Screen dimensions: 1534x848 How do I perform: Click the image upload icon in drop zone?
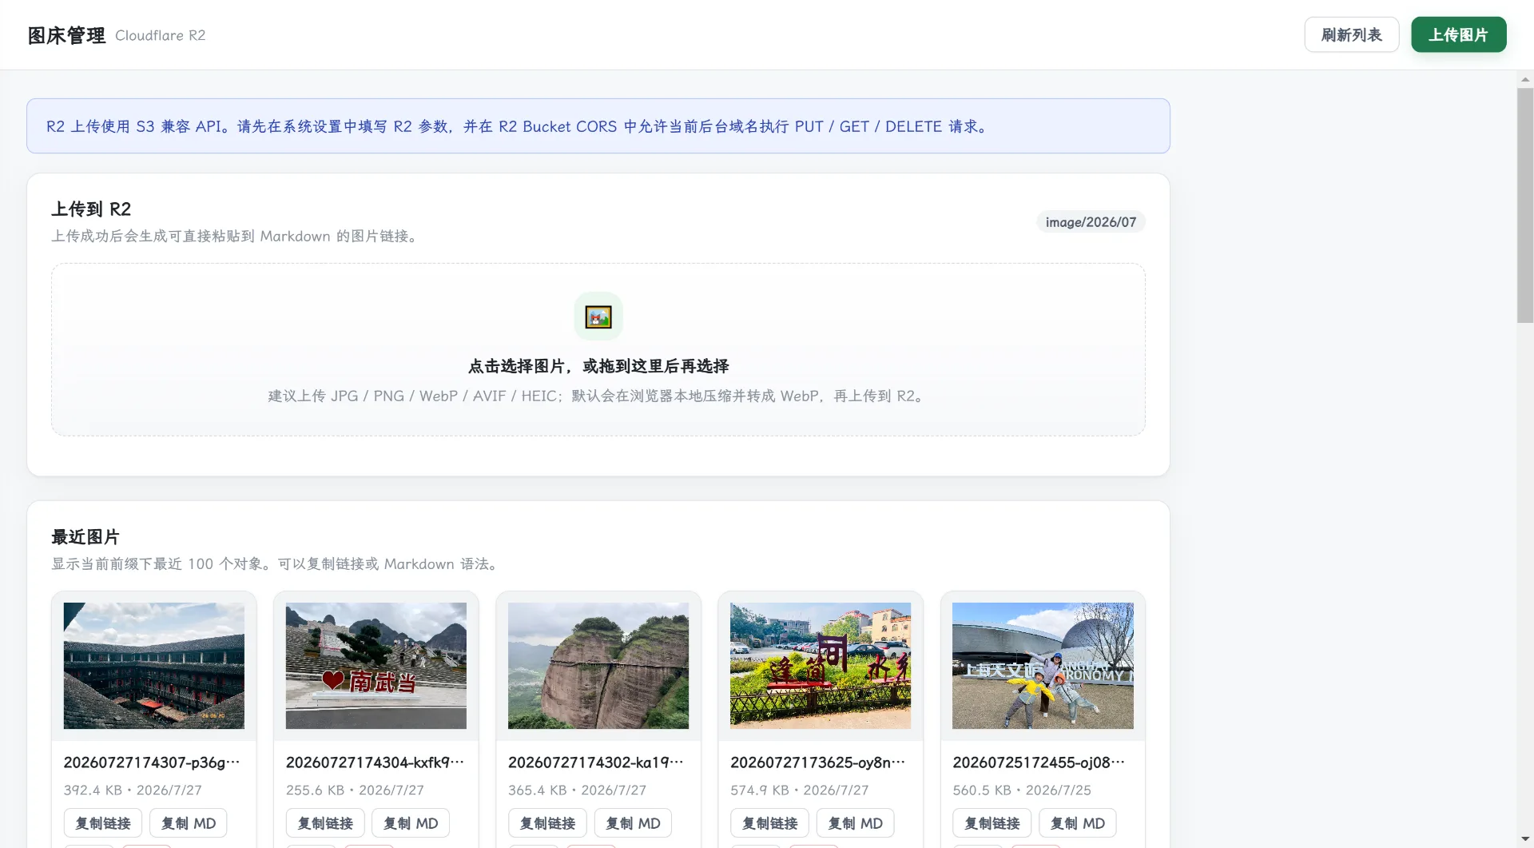click(x=598, y=317)
